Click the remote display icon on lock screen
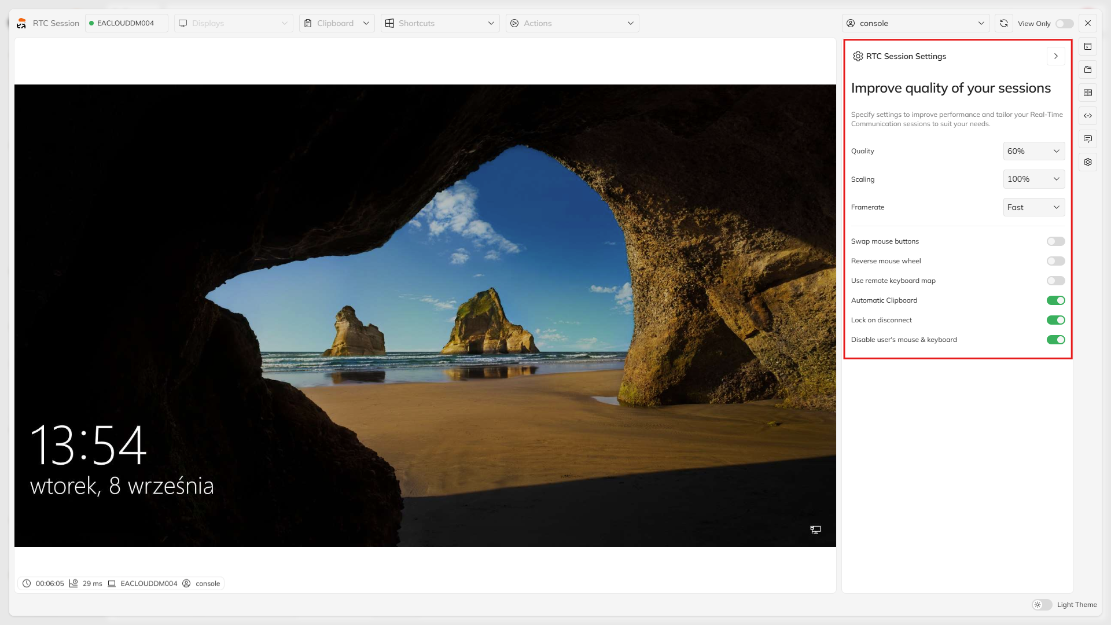 815,530
